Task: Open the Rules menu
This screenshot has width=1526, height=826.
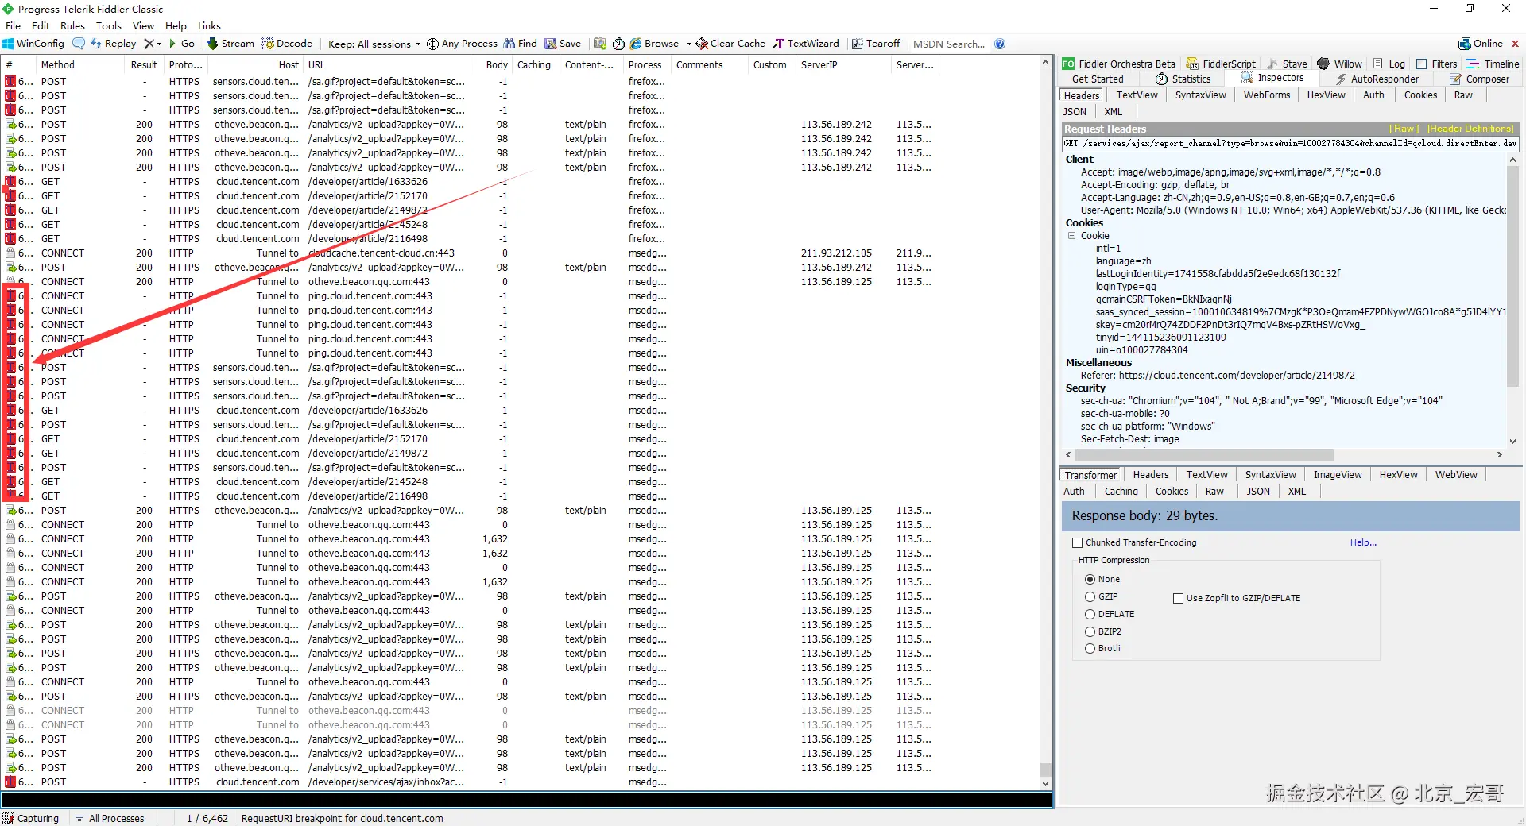Action: pos(72,25)
